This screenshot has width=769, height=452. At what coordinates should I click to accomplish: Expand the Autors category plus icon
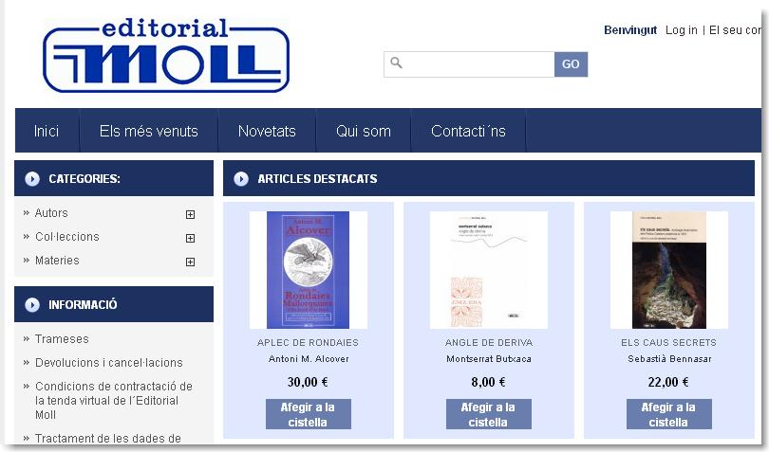[x=190, y=214]
